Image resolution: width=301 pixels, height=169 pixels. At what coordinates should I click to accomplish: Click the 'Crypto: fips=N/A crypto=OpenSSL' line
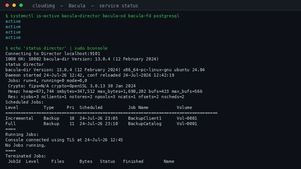(x=72, y=86)
